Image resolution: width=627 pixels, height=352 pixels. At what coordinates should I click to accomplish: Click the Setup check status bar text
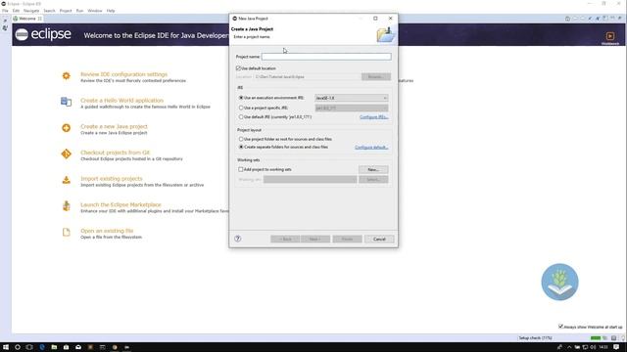[535, 338]
